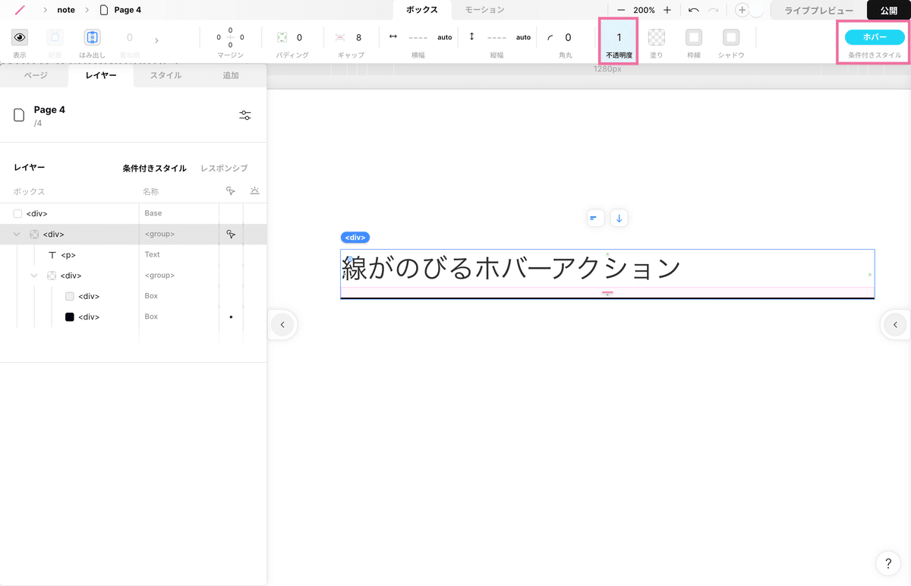Screen dimensions: 911x586
Task: Zoom out with the minus icon
Action: pyautogui.click(x=621, y=10)
